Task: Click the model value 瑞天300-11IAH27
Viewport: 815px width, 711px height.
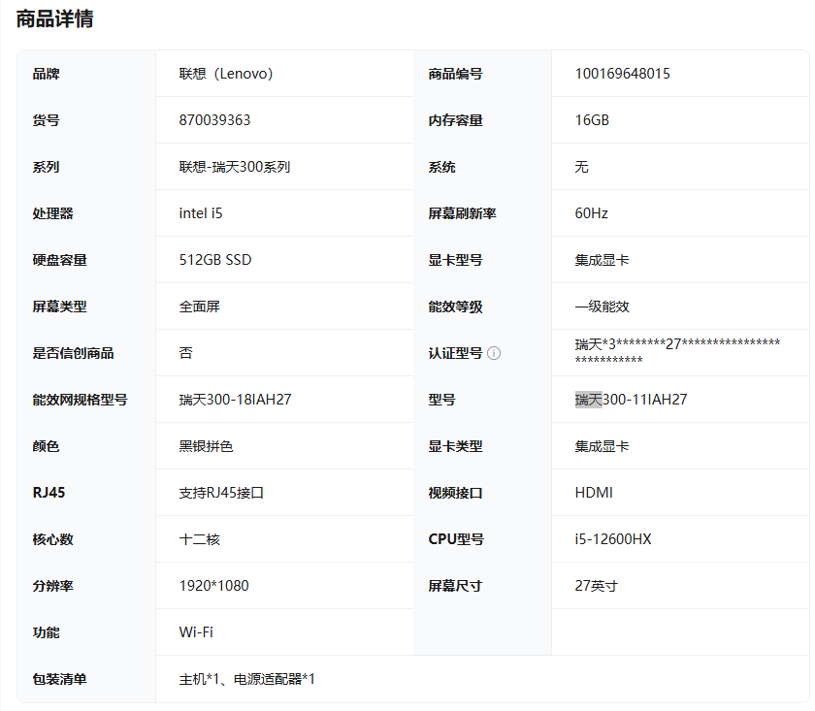Action: (631, 400)
